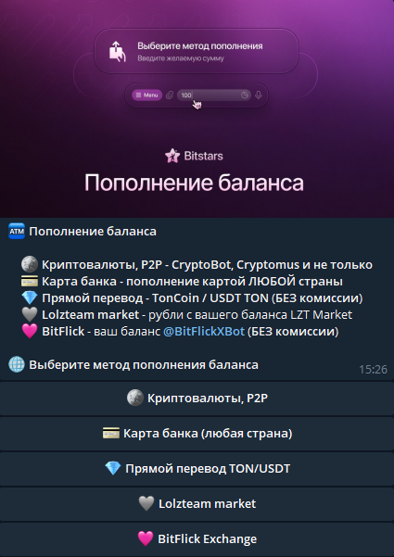394x557 pixels.
Task: Click the paperclip attachment icon in banner
Action: (x=170, y=95)
